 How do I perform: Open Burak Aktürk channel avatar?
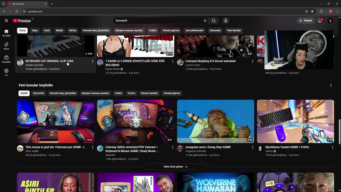point(100,62)
